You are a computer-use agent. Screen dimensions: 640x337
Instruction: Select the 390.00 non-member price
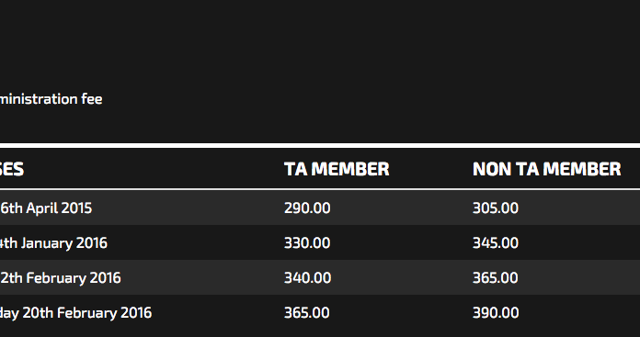point(496,313)
